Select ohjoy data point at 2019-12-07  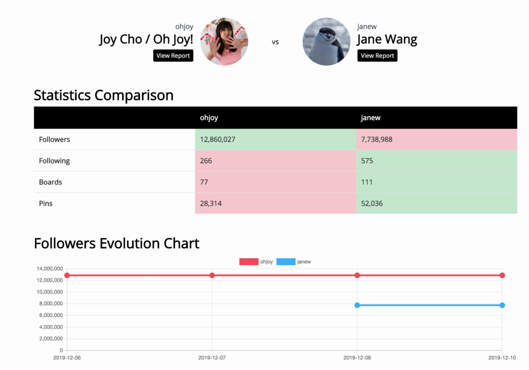pos(212,275)
